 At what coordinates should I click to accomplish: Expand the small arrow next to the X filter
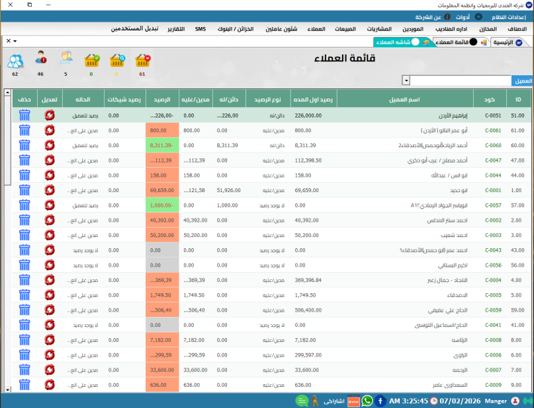[x=16, y=40]
